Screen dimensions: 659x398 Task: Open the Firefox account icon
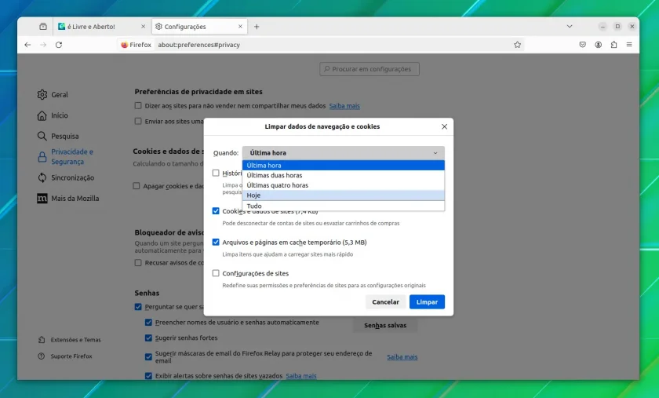pyautogui.click(x=598, y=45)
